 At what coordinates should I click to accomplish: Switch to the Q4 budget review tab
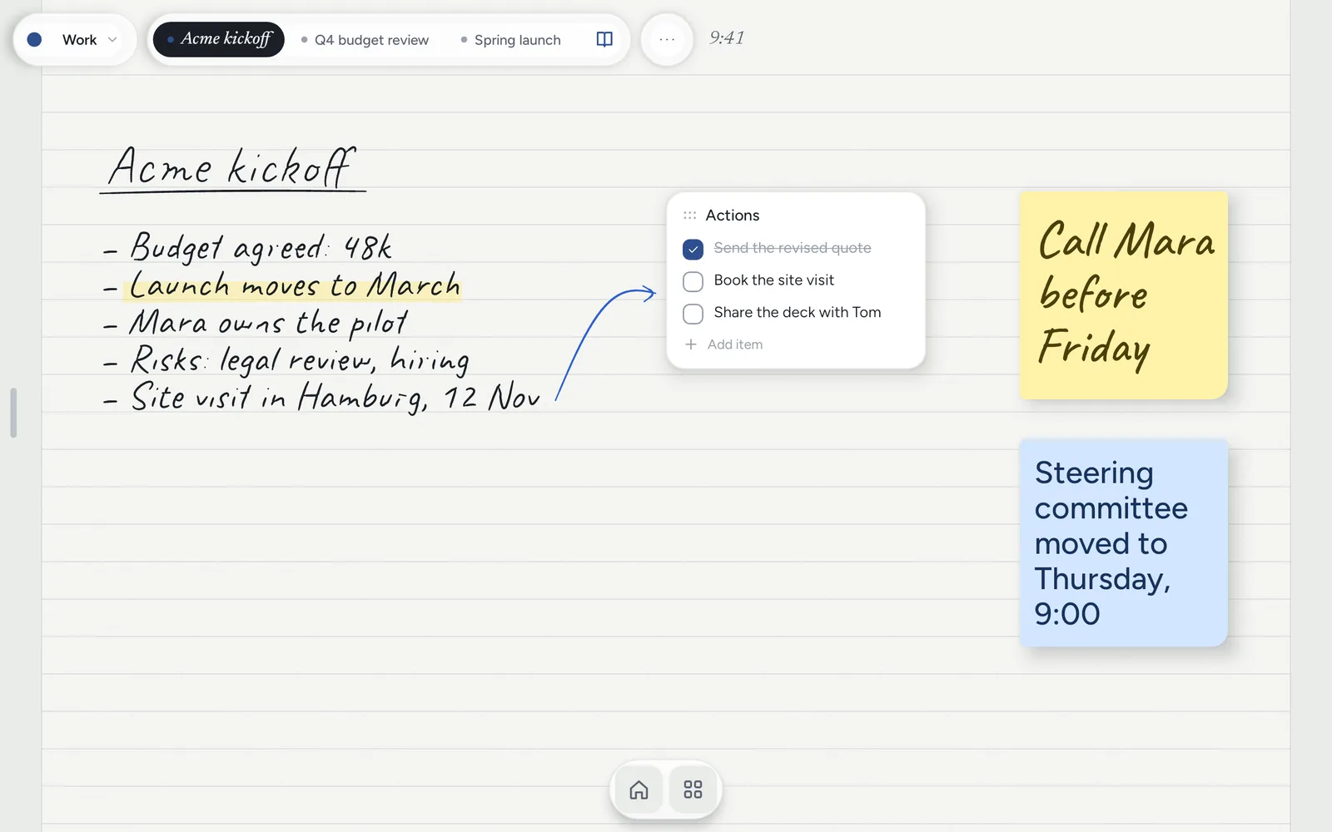coord(365,40)
